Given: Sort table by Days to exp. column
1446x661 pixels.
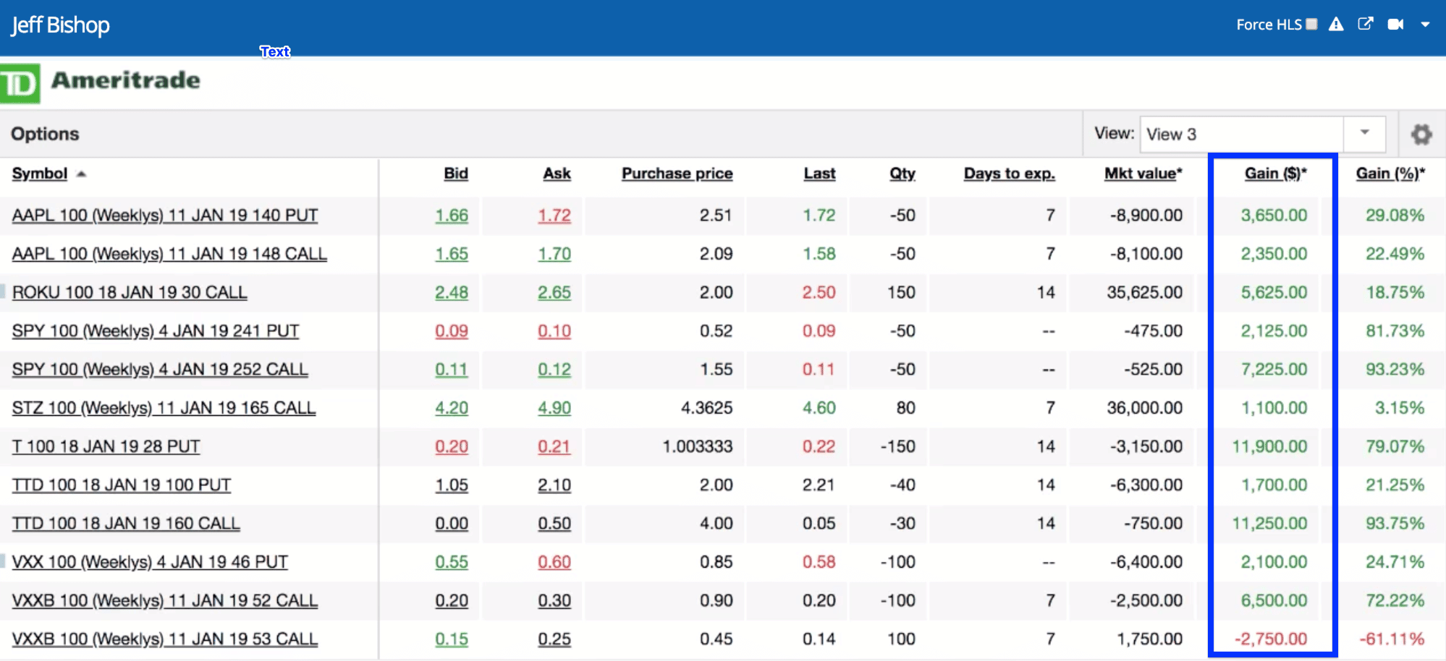Looking at the screenshot, I should pyautogui.click(x=1009, y=174).
